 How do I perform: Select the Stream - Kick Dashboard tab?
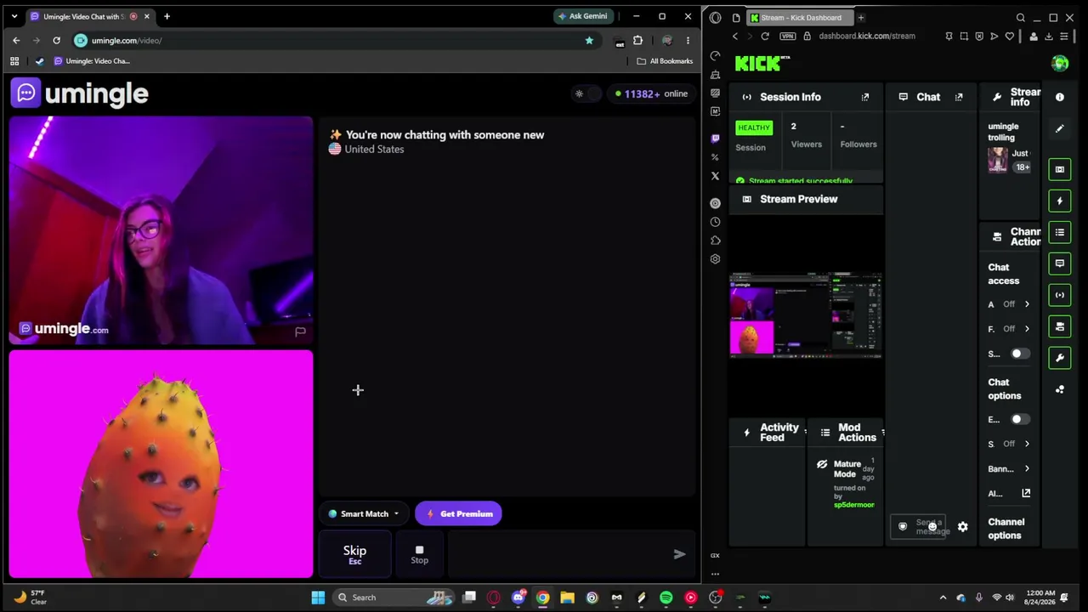click(799, 17)
